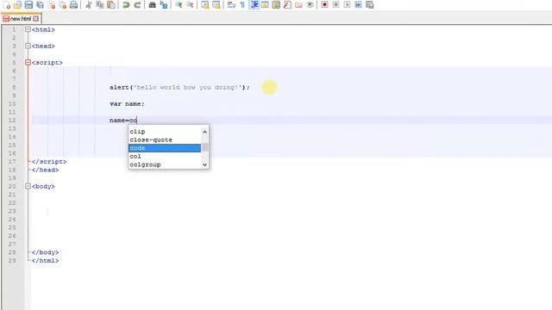Screen dimensions: 552x310
Task: Click the </head> closing tag
Action: (x=45, y=170)
